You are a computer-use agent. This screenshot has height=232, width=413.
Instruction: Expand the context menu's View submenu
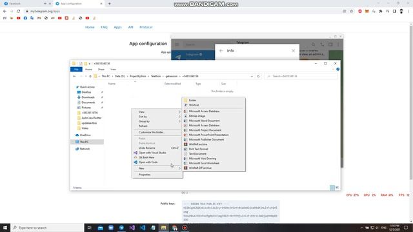pos(157,111)
